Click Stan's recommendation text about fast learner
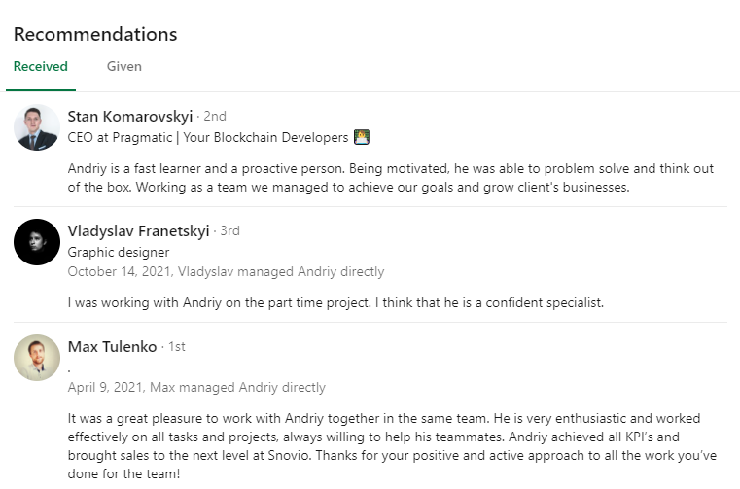This screenshot has width=740, height=489. [x=391, y=178]
